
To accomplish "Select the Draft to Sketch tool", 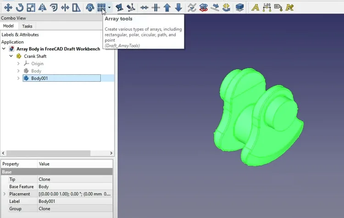I will coord(203,7).
